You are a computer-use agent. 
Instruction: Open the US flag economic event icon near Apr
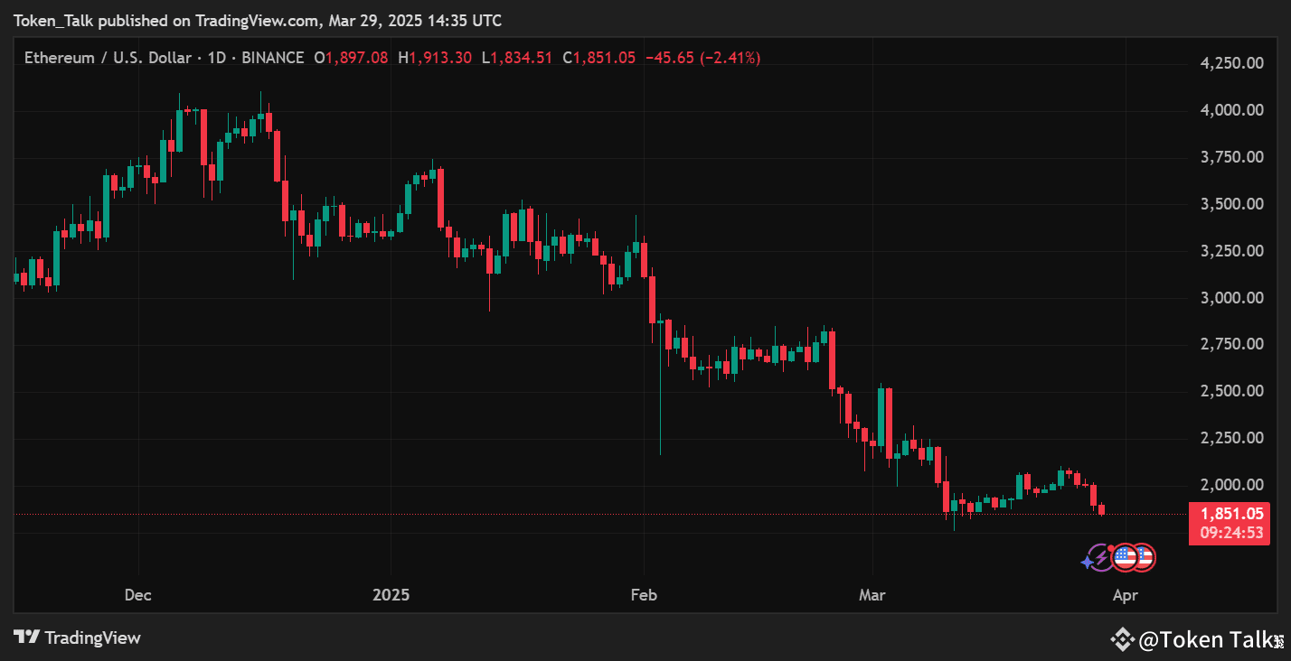pyautogui.click(x=1126, y=558)
